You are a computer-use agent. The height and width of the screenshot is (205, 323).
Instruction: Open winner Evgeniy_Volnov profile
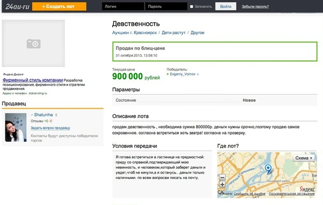pyautogui.click(x=182, y=75)
